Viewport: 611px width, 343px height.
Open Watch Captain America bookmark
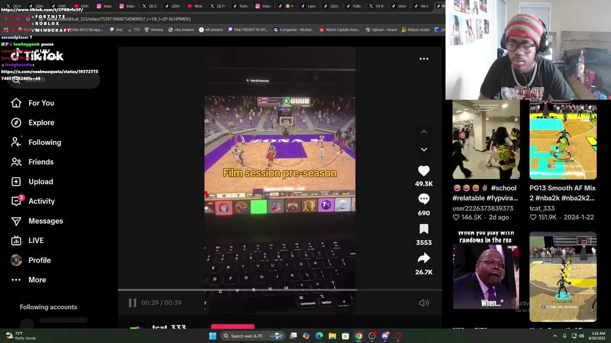click(339, 30)
